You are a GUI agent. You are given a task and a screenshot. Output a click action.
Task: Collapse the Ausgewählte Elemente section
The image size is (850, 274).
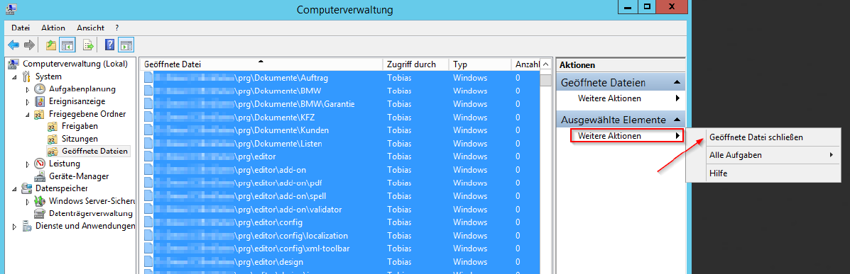pyautogui.click(x=677, y=120)
